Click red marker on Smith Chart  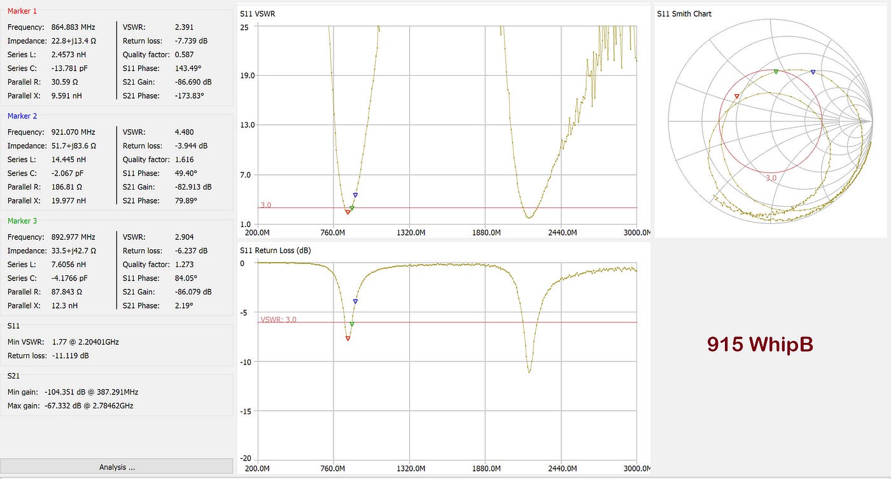(x=736, y=96)
